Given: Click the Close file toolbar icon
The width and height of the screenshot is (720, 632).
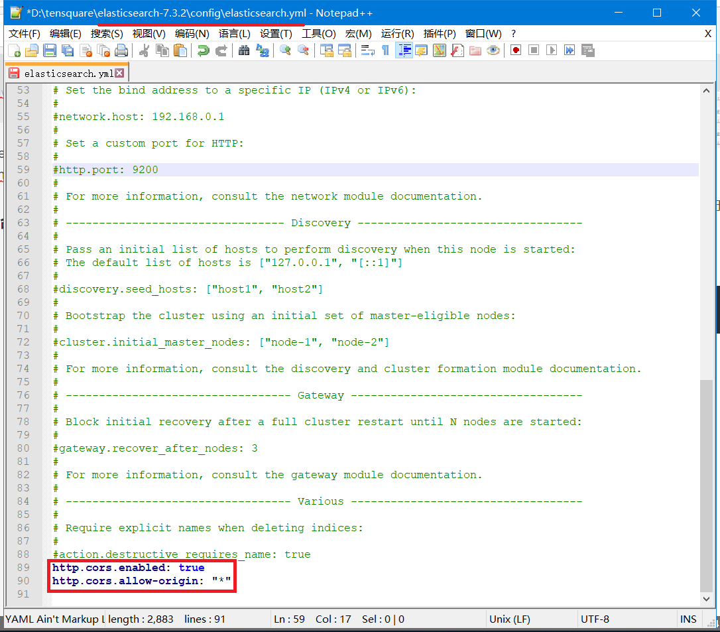Looking at the screenshot, I should (86, 50).
